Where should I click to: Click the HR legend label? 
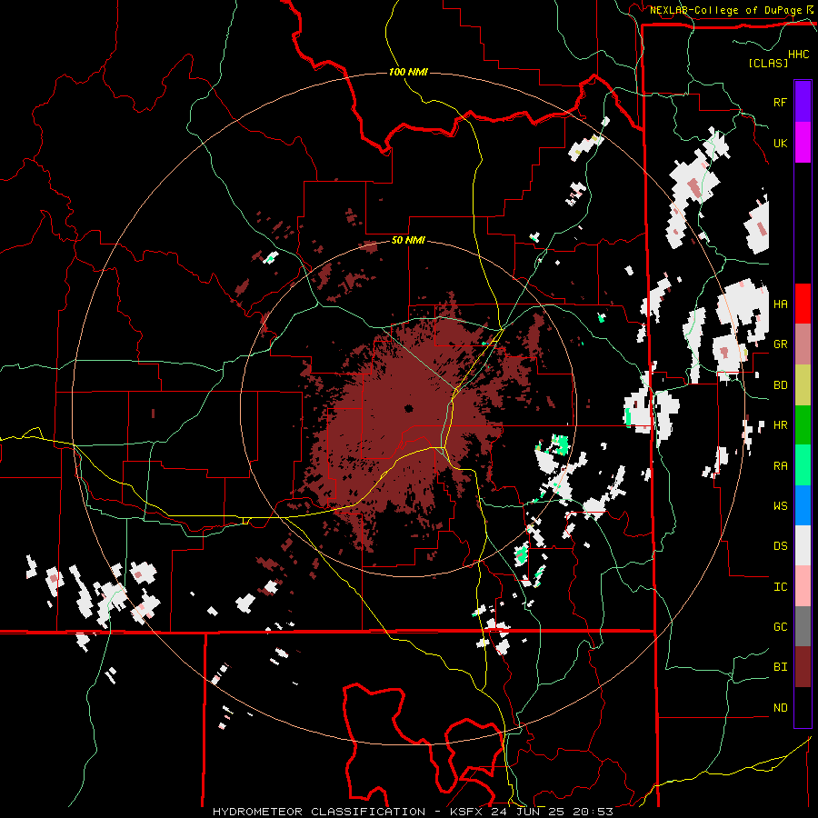780,425
